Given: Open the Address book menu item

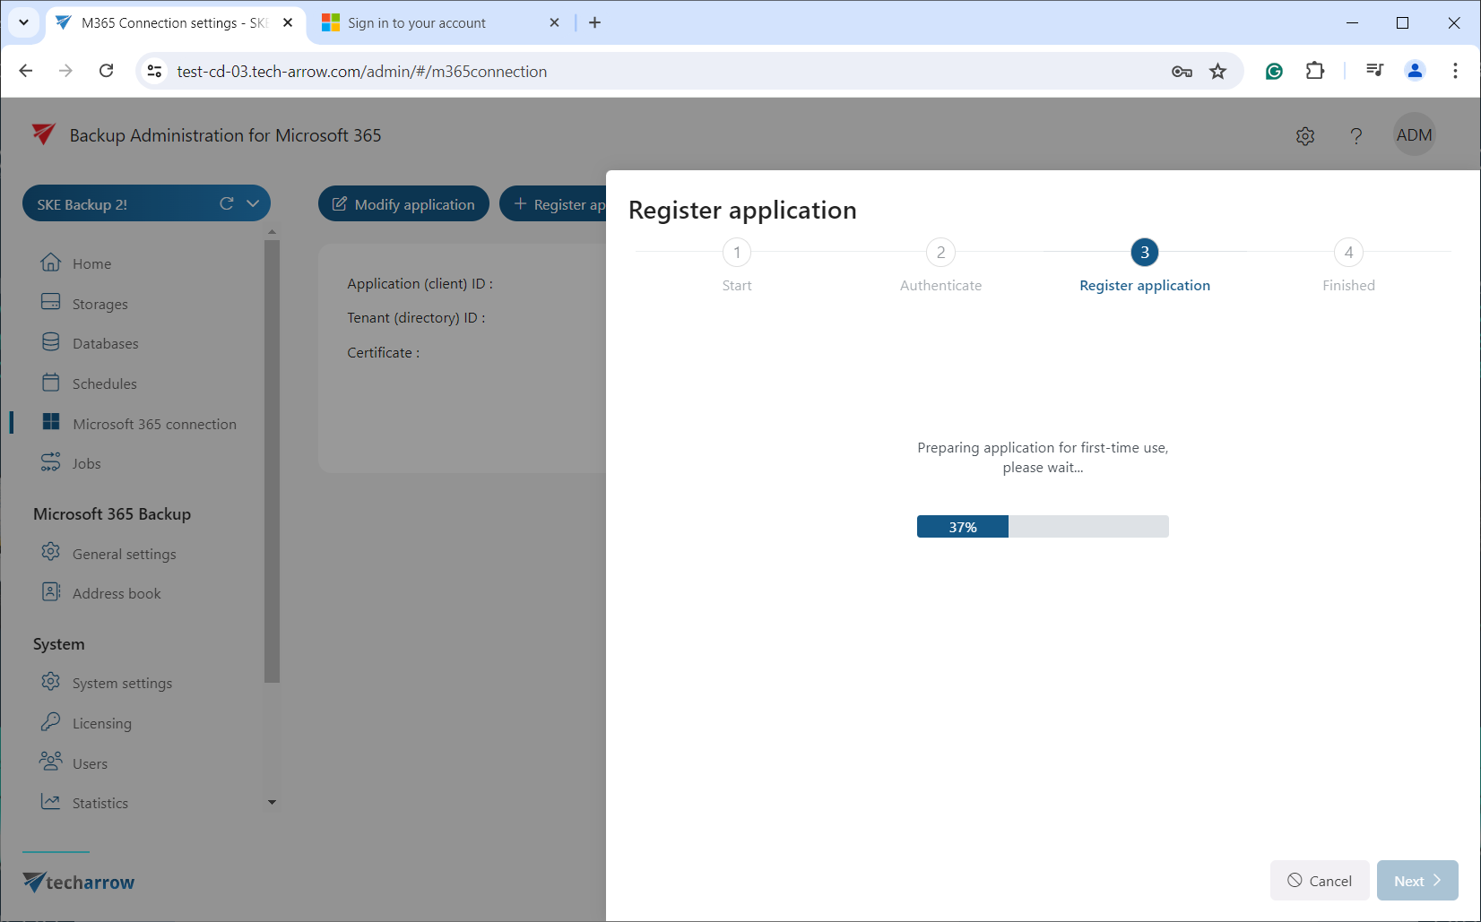Looking at the screenshot, I should click(x=117, y=593).
